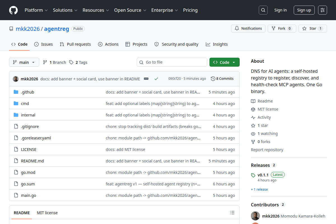The image size is (336, 224).
Task: Click the .github folder icon
Action: pos(16,92)
